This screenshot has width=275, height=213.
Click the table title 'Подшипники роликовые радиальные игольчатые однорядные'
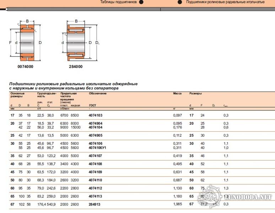(73, 84)
